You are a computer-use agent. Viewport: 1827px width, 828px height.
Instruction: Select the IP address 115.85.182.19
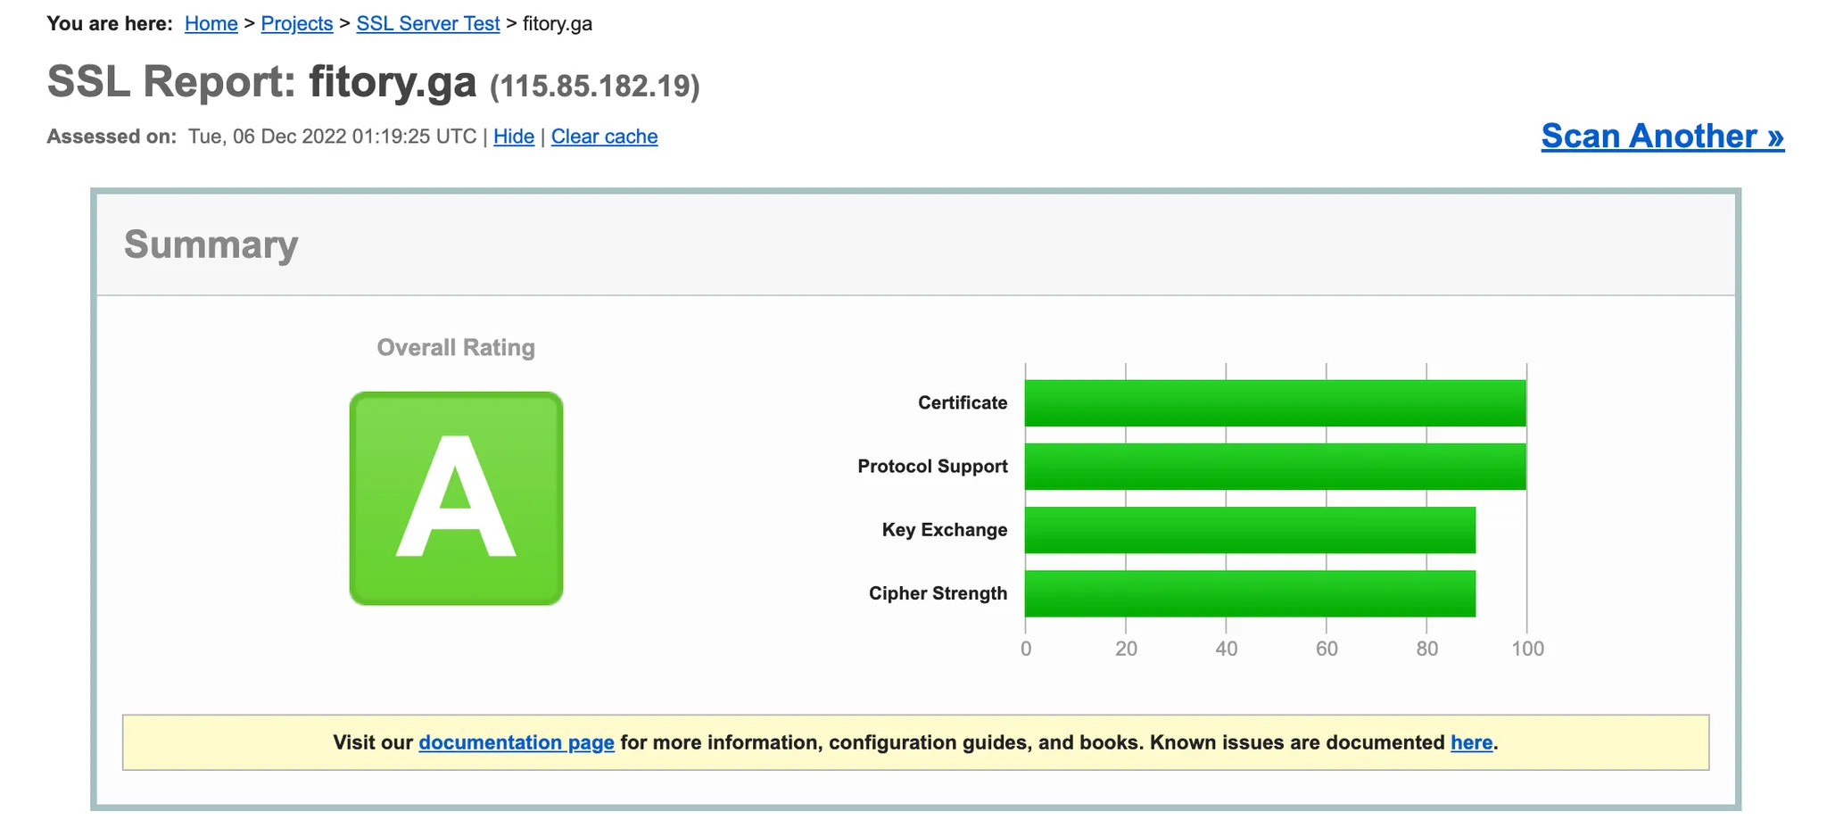[595, 87]
